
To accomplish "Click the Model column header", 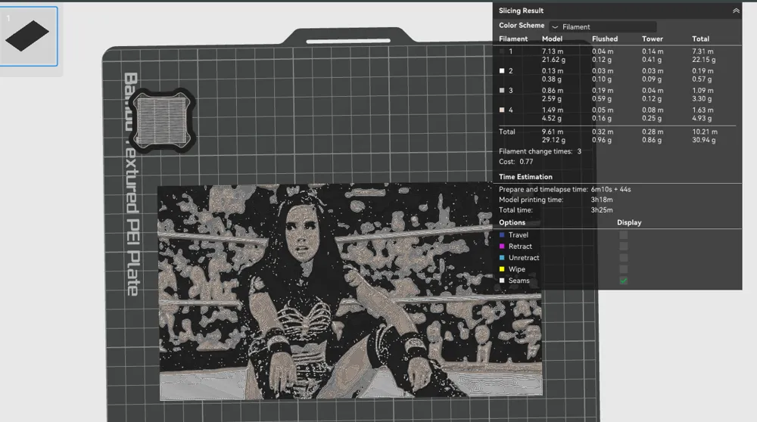I will (x=552, y=39).
